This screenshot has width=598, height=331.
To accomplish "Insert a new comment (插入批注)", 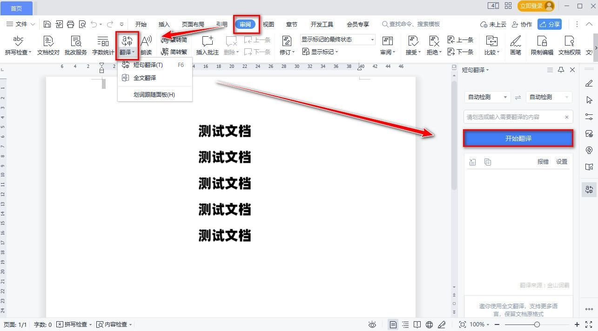I will (x=207, y=45).
